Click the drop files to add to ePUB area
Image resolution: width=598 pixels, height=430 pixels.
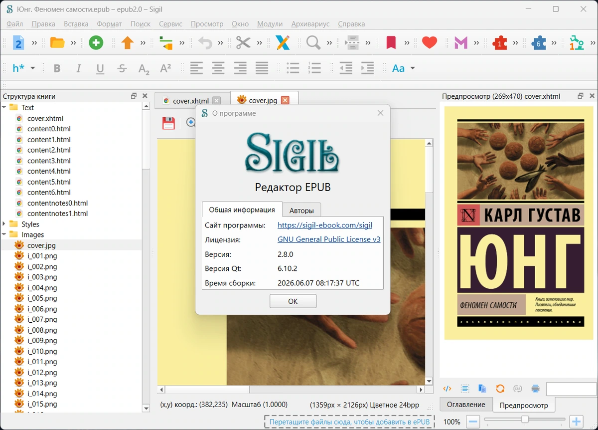tap(349, 422)
